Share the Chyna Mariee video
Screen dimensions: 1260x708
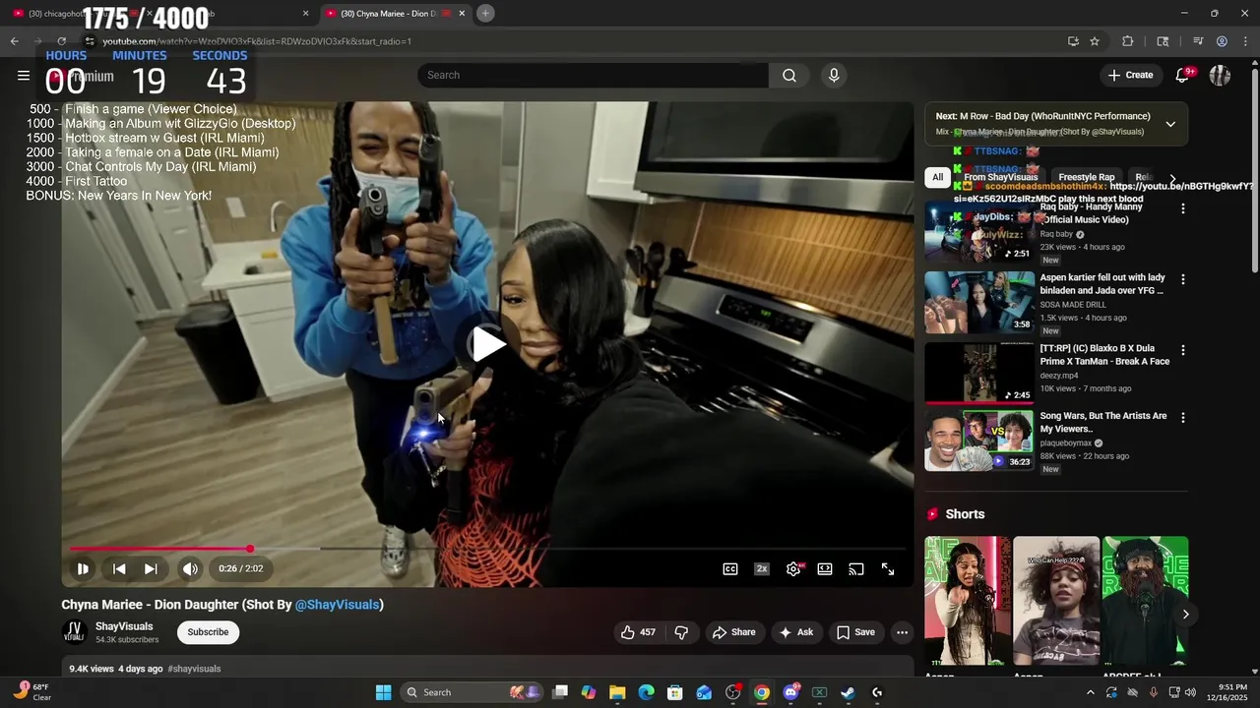(x=734, y=632)
